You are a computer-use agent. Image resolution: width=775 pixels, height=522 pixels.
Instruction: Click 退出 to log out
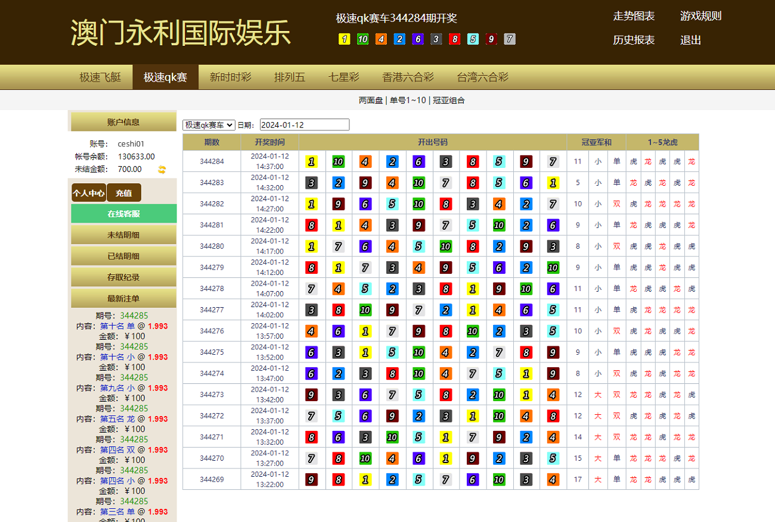tap(690, 40)
